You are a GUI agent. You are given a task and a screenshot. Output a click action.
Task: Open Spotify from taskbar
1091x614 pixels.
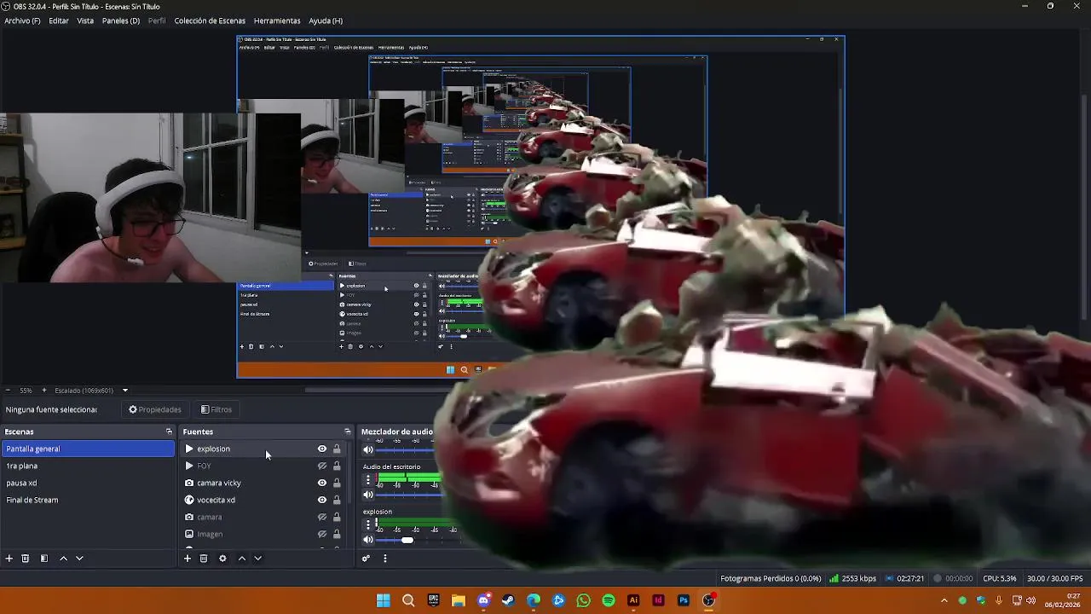coord(609,600)
